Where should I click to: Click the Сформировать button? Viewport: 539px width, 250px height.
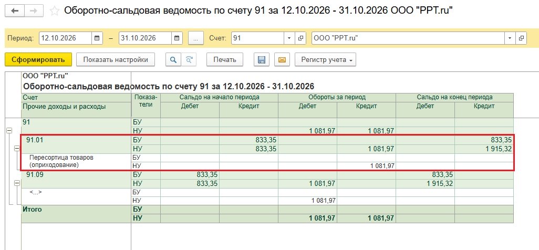click(x=38, y=59)
